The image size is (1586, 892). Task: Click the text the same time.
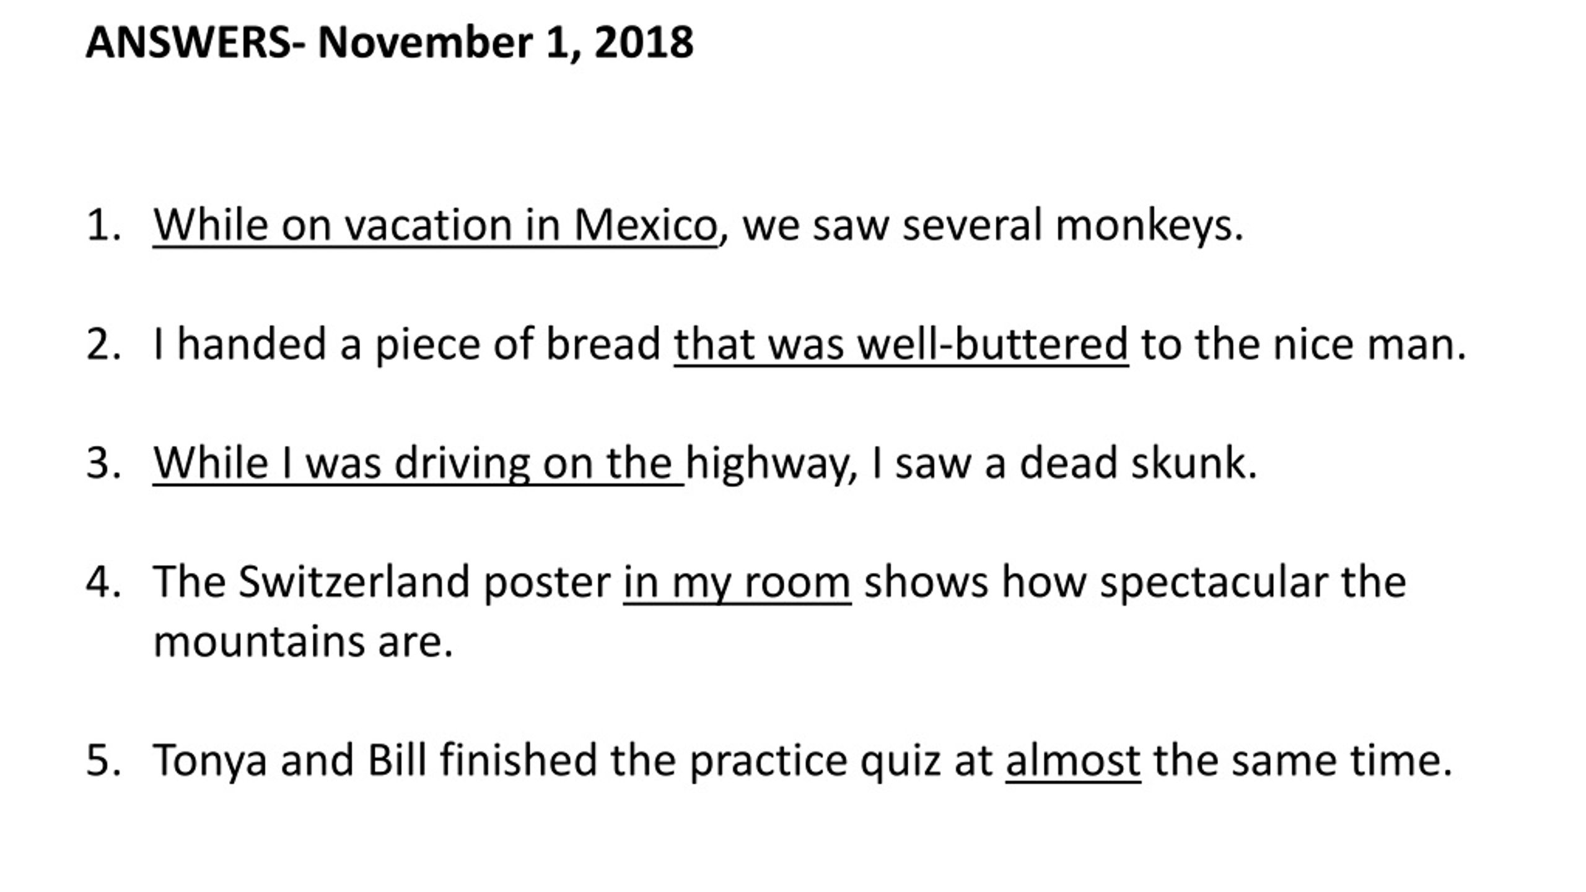pyautogui.click(x=1303, y=761)
